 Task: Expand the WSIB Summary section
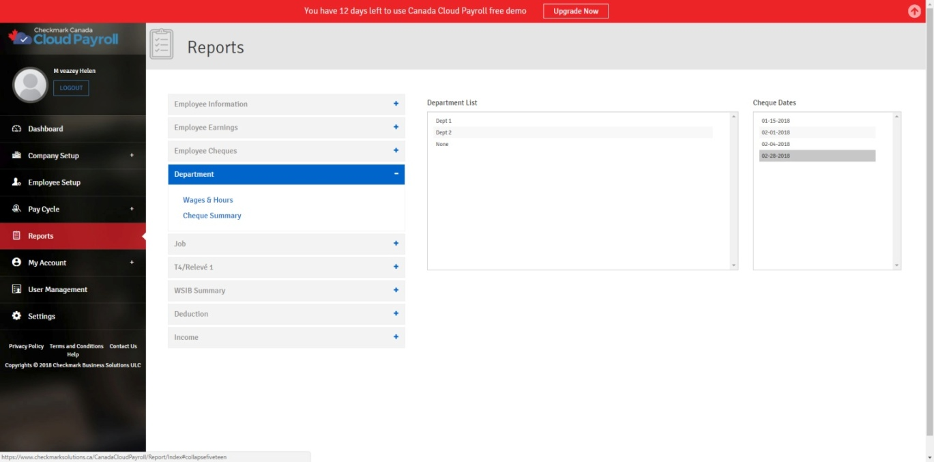(x=286, y=291)
